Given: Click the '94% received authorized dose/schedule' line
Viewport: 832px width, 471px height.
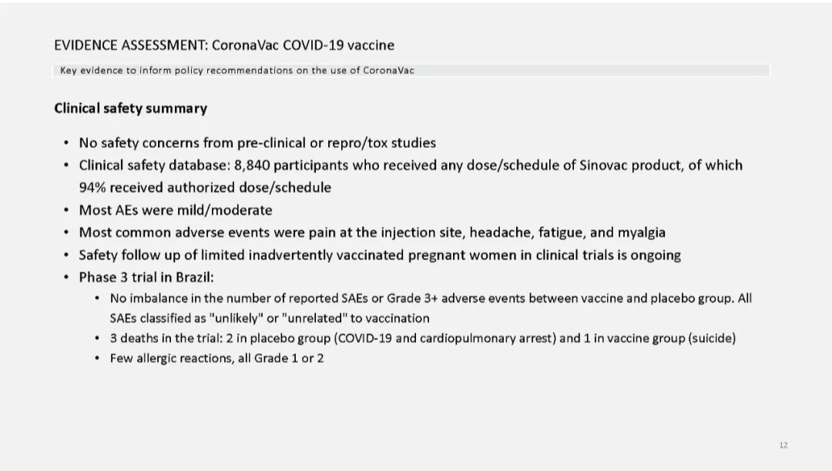Looking at the screenshot, I should (x=205, y=188).
